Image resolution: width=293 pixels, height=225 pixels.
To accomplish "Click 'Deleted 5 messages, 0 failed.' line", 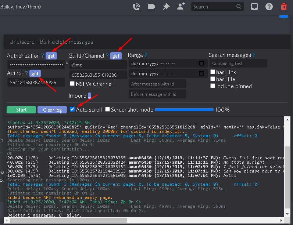I will pos(44,215).
